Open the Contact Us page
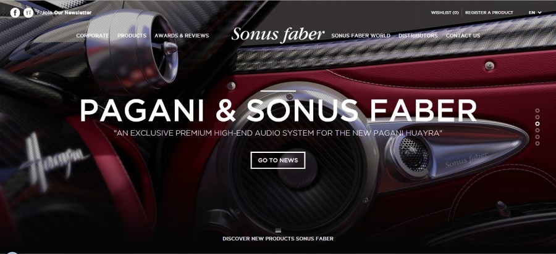The height and width of the screenshot is (254, 556). click(463, 36)
